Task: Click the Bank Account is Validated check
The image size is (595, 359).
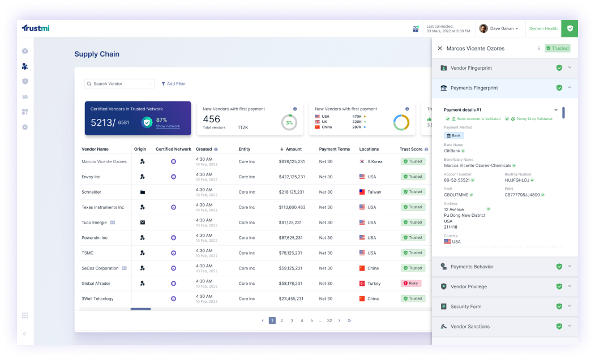Action: [x=448, y=119]
